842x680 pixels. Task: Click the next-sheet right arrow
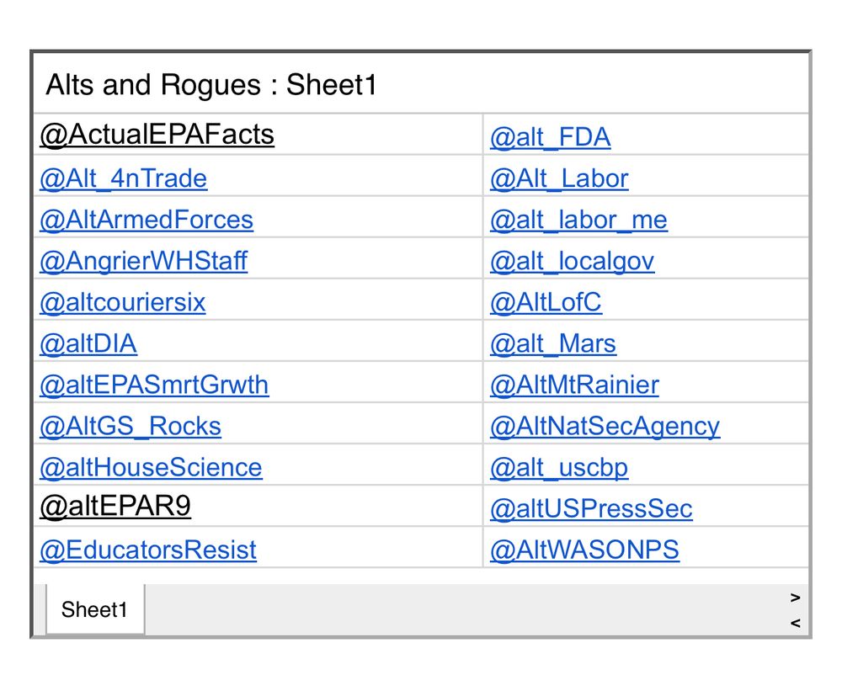[x=796, y=598]
